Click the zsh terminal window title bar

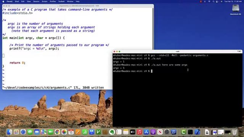point(177,51)
